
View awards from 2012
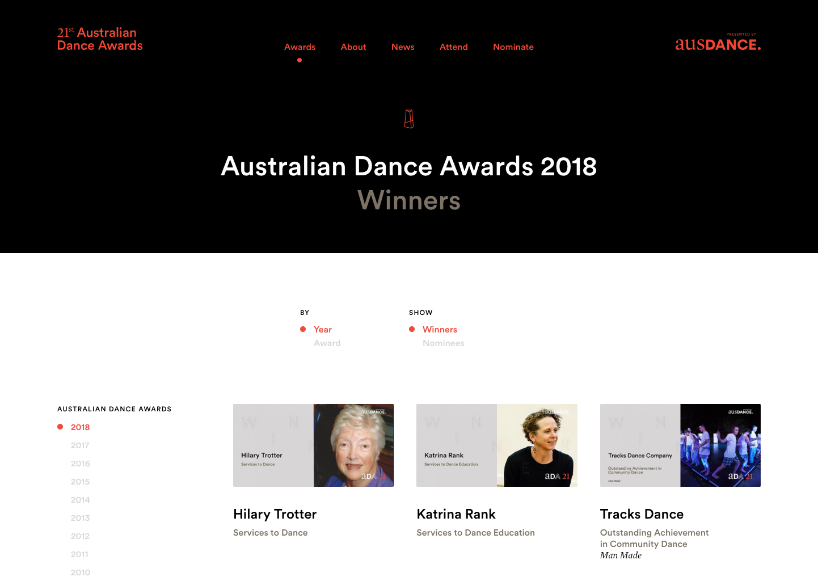[x=81, y=536]
